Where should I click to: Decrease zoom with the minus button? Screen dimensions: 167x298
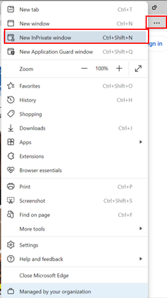(x=84, y=69)
